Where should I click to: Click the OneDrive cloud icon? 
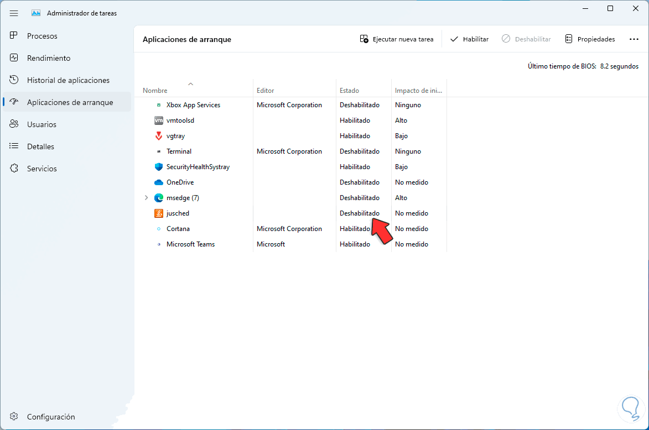pyautogui.click(x=159, y=182)
